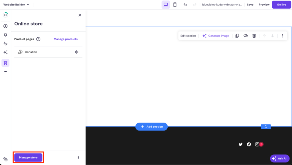Image resolution: width=292 pixels, height=165 pixels.
Task: Toggle desktop preview mode
Action: point(166,5)
